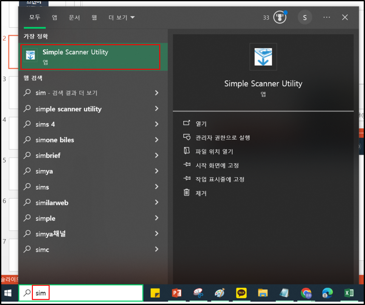The image size is (365, 305).
Task: Open File Explorer from the taskbar
Action: (x=263, y=293)
